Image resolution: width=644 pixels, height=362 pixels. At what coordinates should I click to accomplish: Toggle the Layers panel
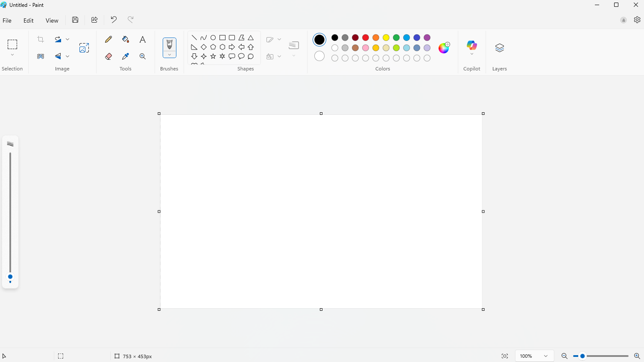(x=500, y=48)
